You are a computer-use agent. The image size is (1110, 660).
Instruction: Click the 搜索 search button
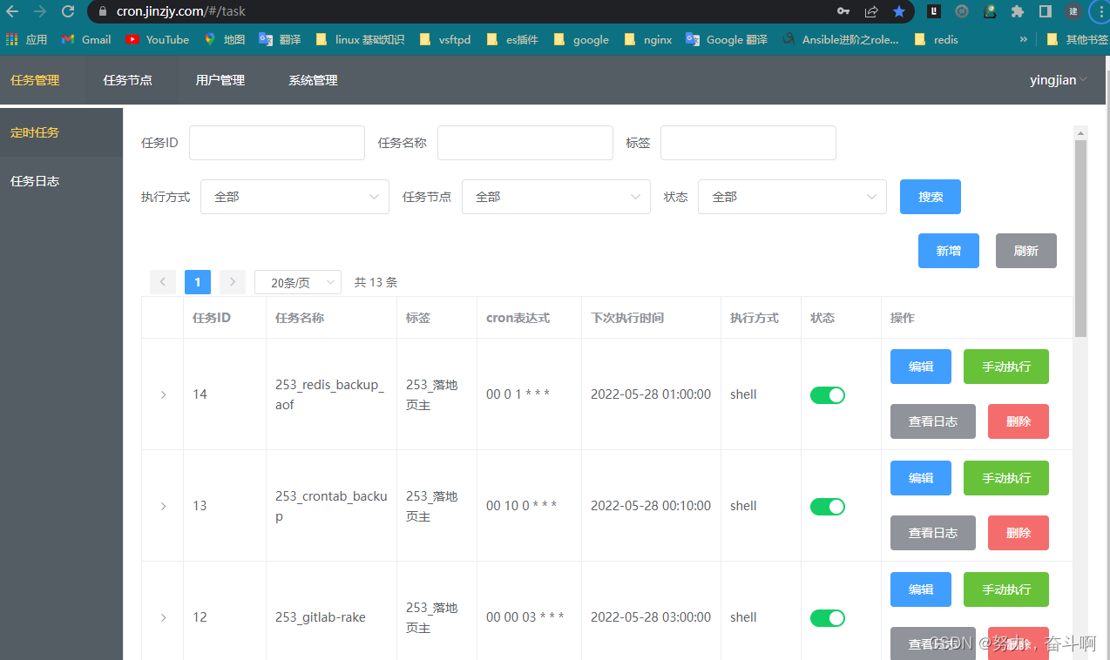[931, 197]
